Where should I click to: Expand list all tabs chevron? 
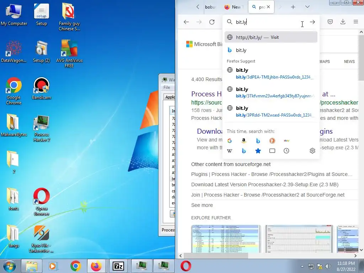[307, 7]
